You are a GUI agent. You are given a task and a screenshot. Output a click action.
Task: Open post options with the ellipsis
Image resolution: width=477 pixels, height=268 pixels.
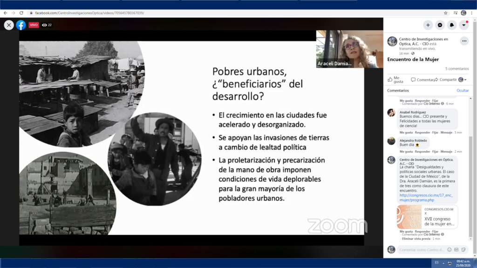coord(464,41)
